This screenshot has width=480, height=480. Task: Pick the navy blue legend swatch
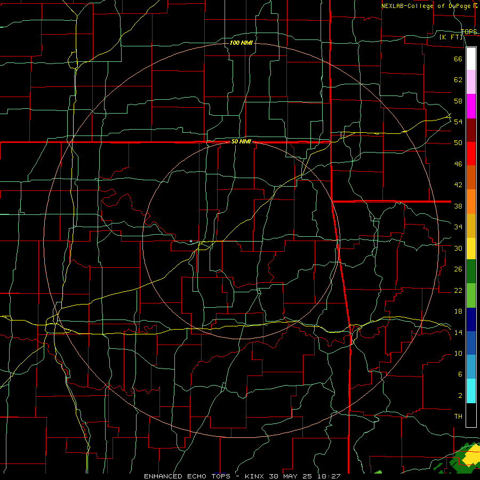(x=471, y=319)
